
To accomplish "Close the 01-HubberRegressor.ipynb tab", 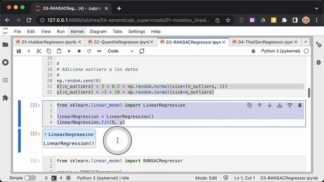I will coord(79,42).
